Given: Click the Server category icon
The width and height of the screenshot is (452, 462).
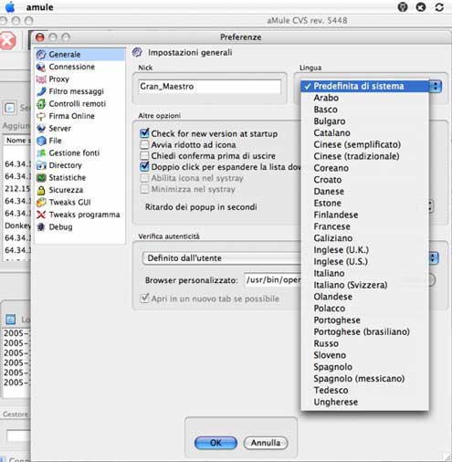Looking at the screenshot, I should click(x=41, y=129).
